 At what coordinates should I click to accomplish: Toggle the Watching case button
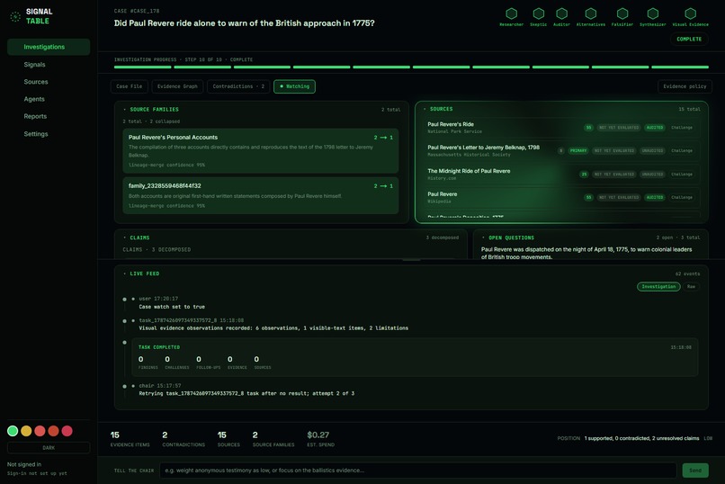294,86
